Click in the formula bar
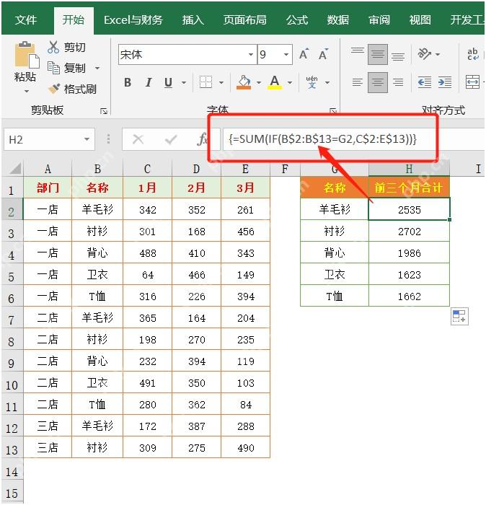 pyautogui.click(x=353, y=139)
